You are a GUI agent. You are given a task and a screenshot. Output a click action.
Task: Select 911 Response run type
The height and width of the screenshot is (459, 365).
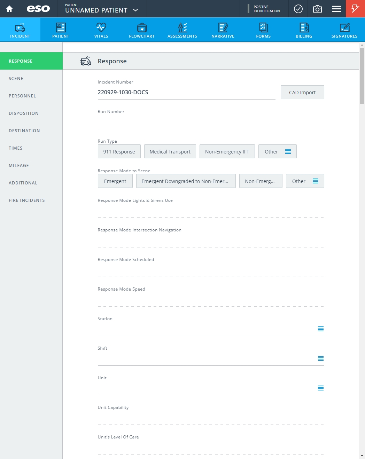coord(119,151)
